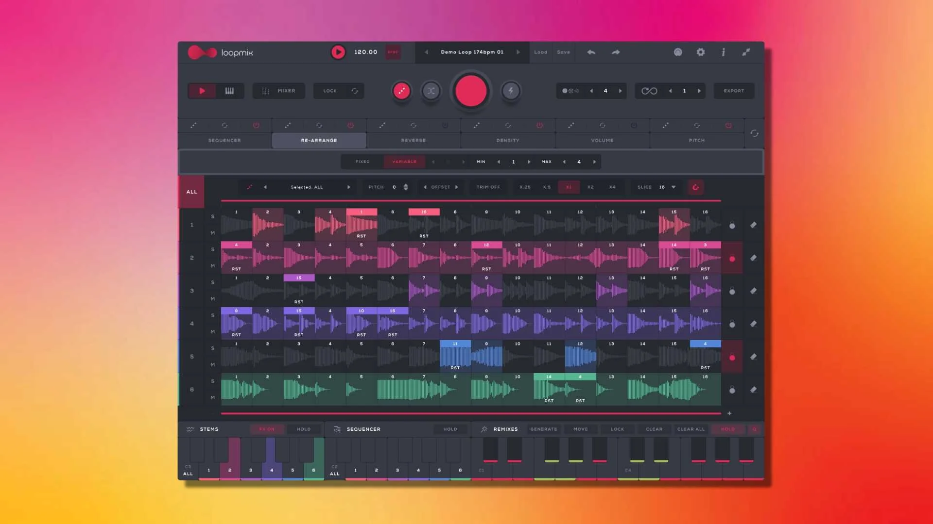Open the Volume tab

coord(602,140)
